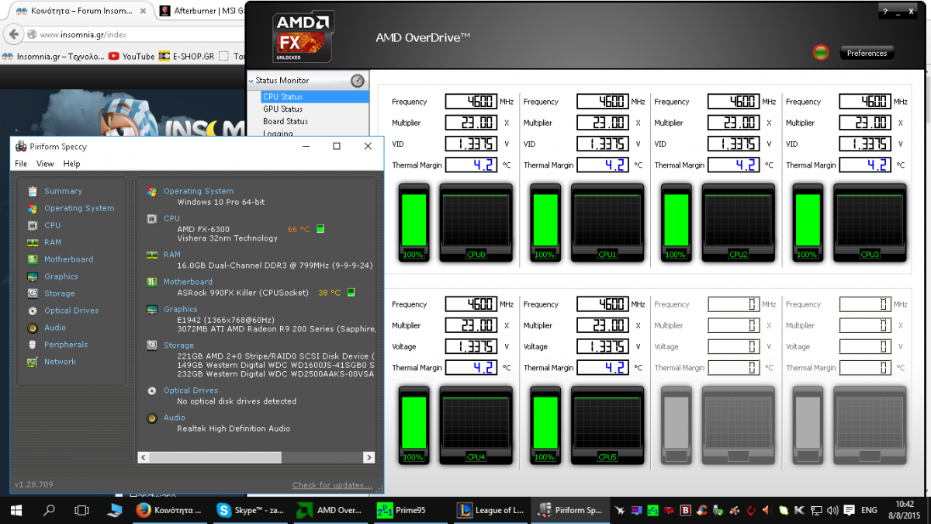Viewport: 931px width, 524px height.
Task: Click the CPU0 usage history graph
Action: pos(476,221)
